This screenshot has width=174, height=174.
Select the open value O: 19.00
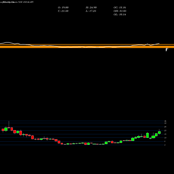click(63, 8)
